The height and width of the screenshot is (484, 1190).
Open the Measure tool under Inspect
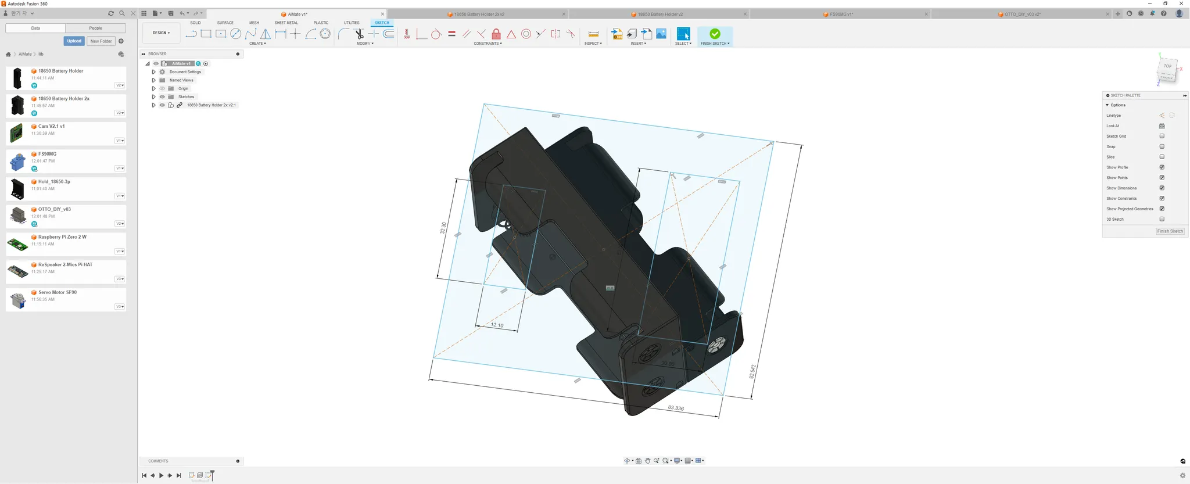(x=593, y=34)
